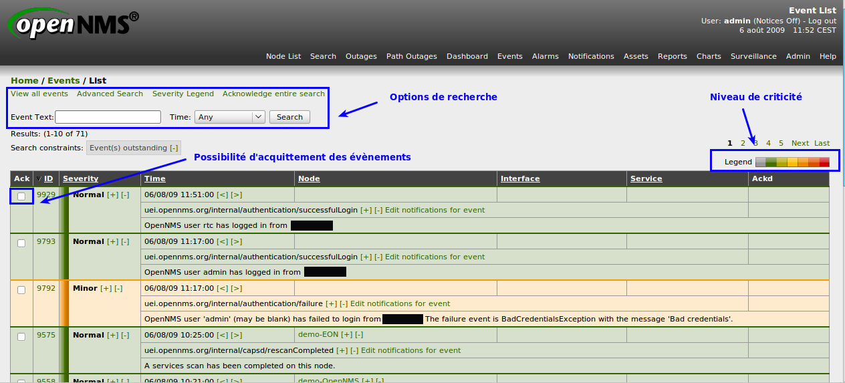Sort events by the ID column header
The width and height of the screenshot is (845, 383).
click(x=48, y=178)
